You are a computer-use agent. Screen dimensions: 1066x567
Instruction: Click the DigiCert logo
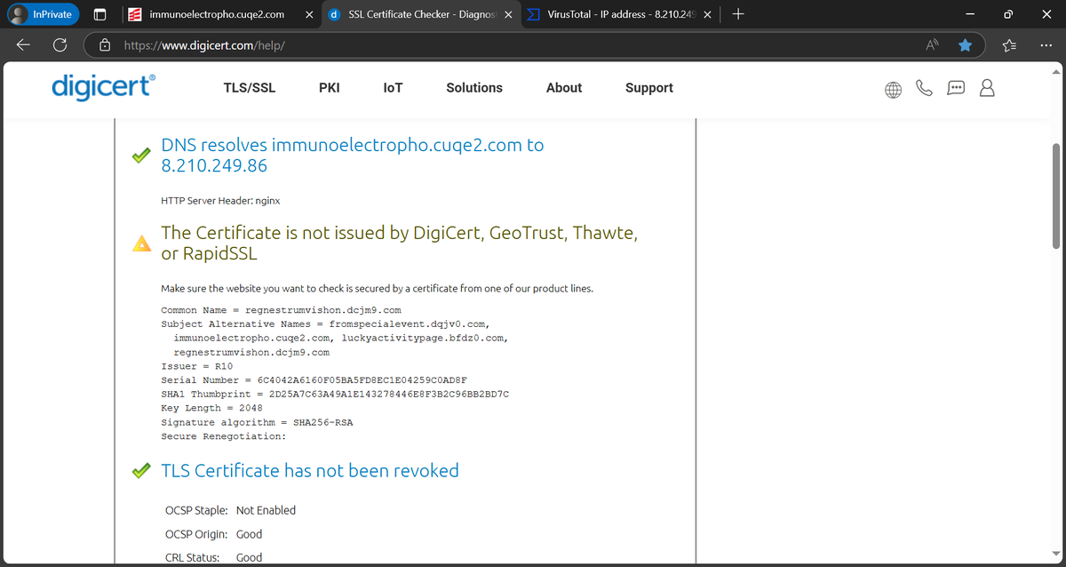104,87
